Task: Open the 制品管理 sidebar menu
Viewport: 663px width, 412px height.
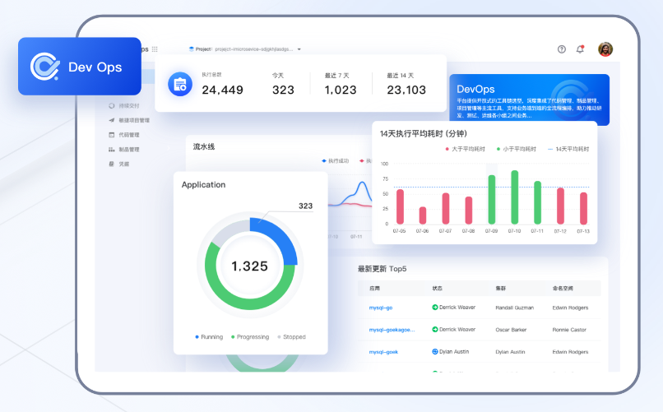Action: pyautogui.click(x=124, y=149)
